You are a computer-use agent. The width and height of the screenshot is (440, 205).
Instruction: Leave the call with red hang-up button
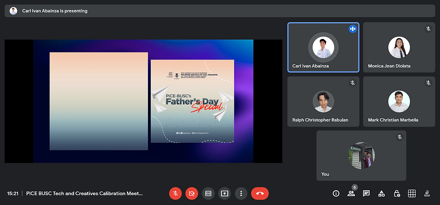click(260, 193)
